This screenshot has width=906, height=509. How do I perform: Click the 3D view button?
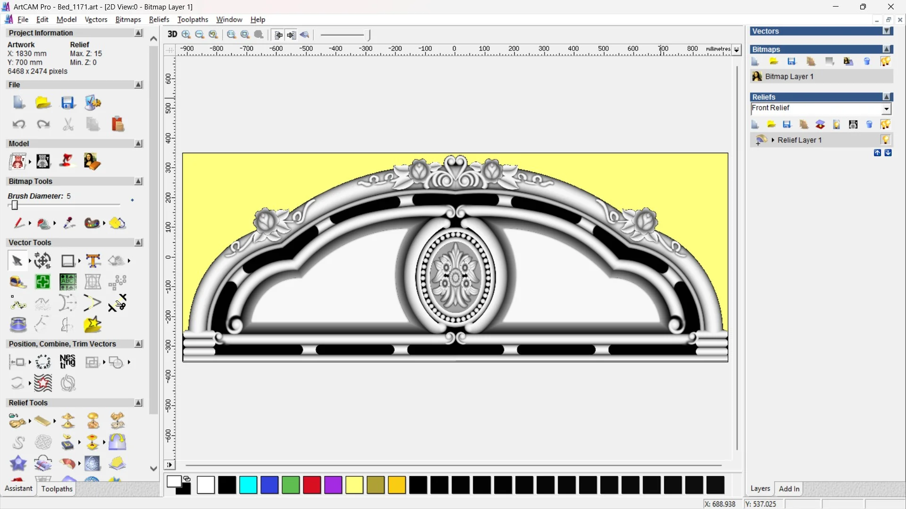click(x=172, y=34)
